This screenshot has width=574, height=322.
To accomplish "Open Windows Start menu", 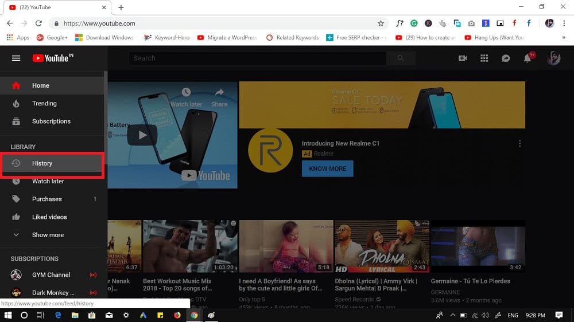I will (7, 315).
